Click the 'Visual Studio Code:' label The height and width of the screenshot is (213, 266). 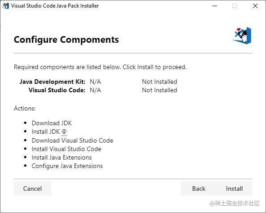pyautogui.click(x=57, y=90)
